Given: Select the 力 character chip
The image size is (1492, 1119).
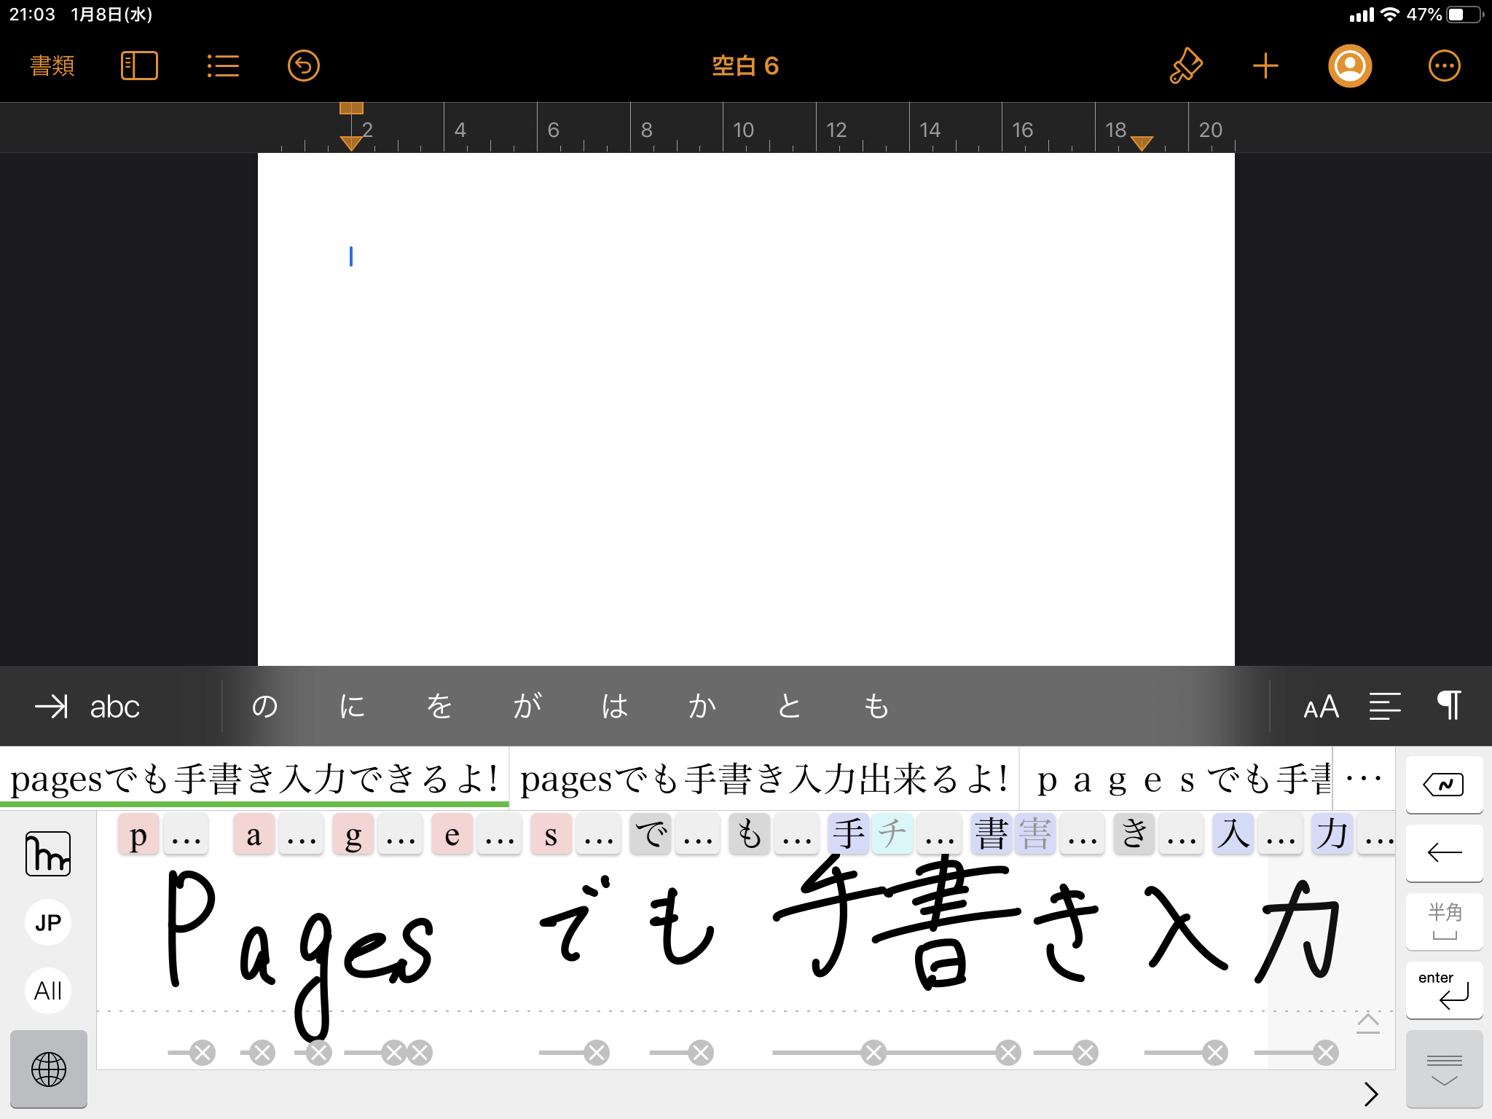Looking at the screenshot, I should pyautogui.click(x=1332, y=834).
